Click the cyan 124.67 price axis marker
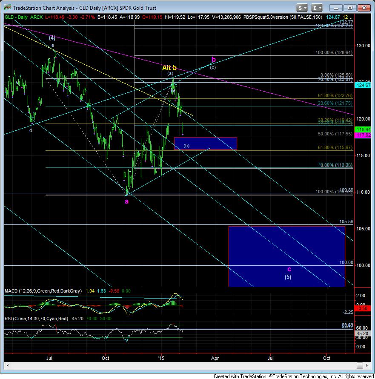The image size is (375, 379). [363, 85]
